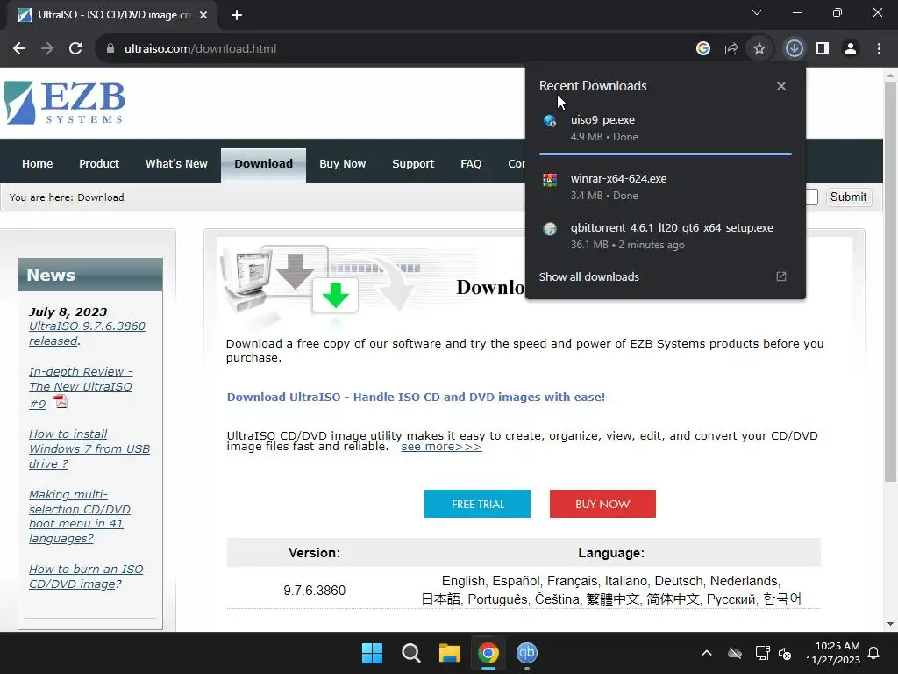Open In-depth Review New UltraISO link
This screenshot has height=674, width=898.
coord(80,387)
